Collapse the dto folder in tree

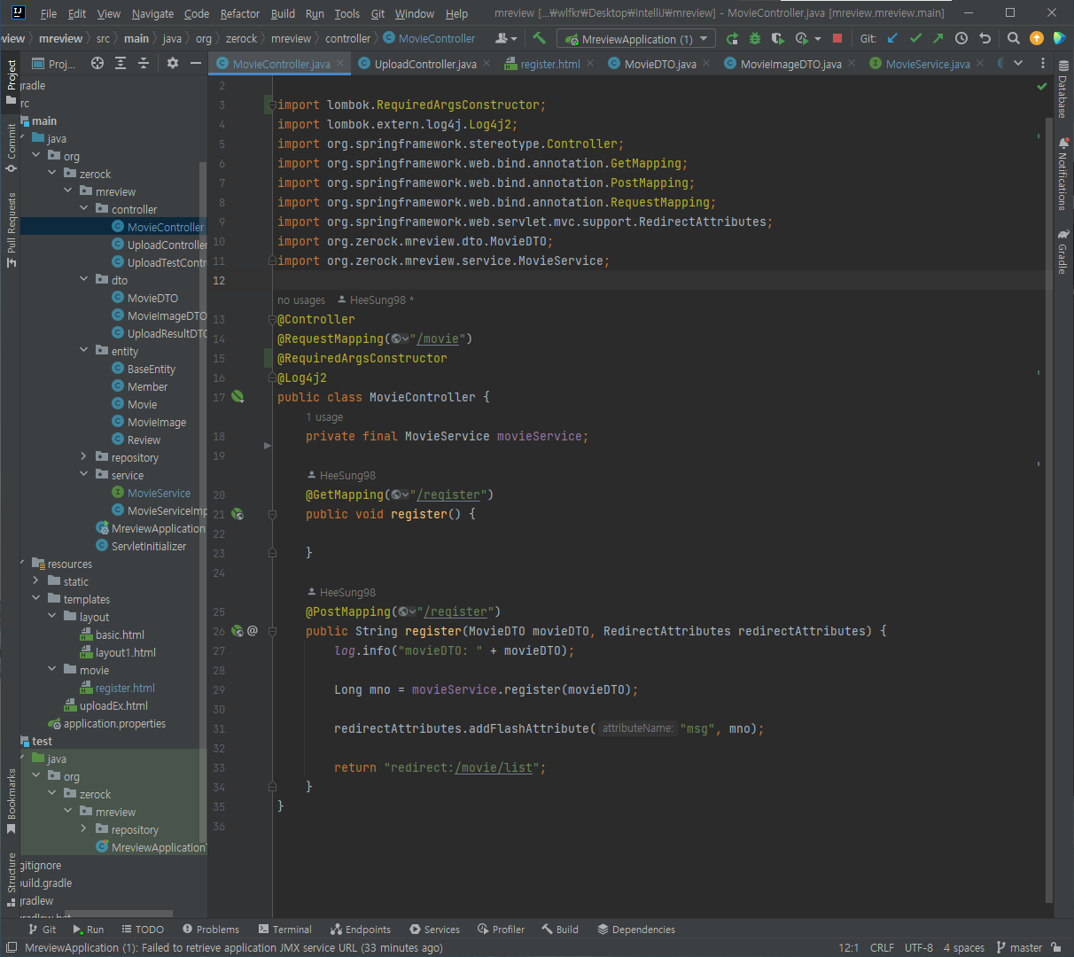84,280
